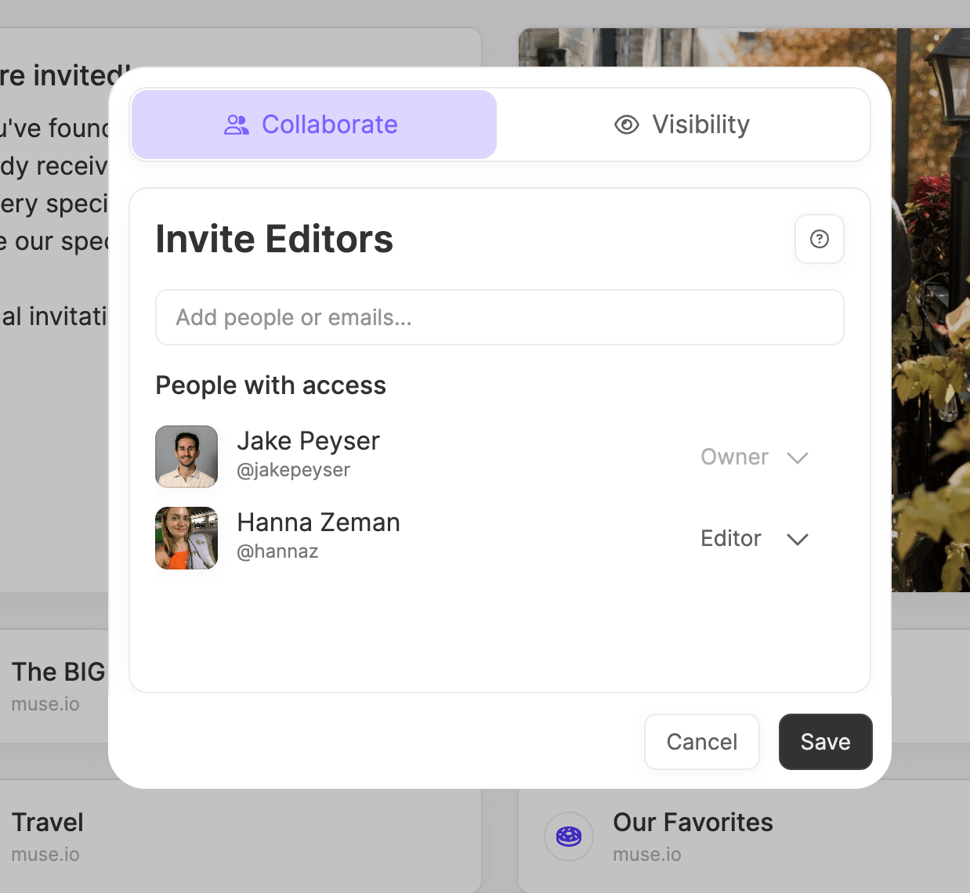Click the Owner dropdown chevron for Jake Peyser
The width and height of the screenshot is (970, 893).
click(x=798, y=457)
